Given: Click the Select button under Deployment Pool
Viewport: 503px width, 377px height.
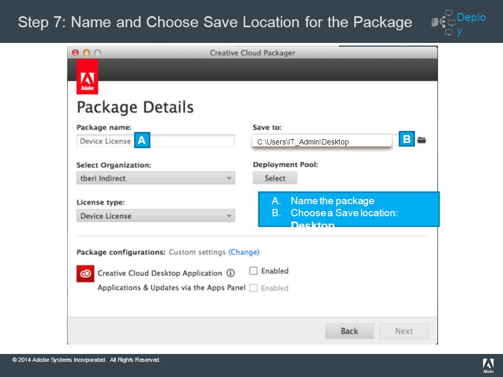Looking at the screenshot, I should point(275,178).
